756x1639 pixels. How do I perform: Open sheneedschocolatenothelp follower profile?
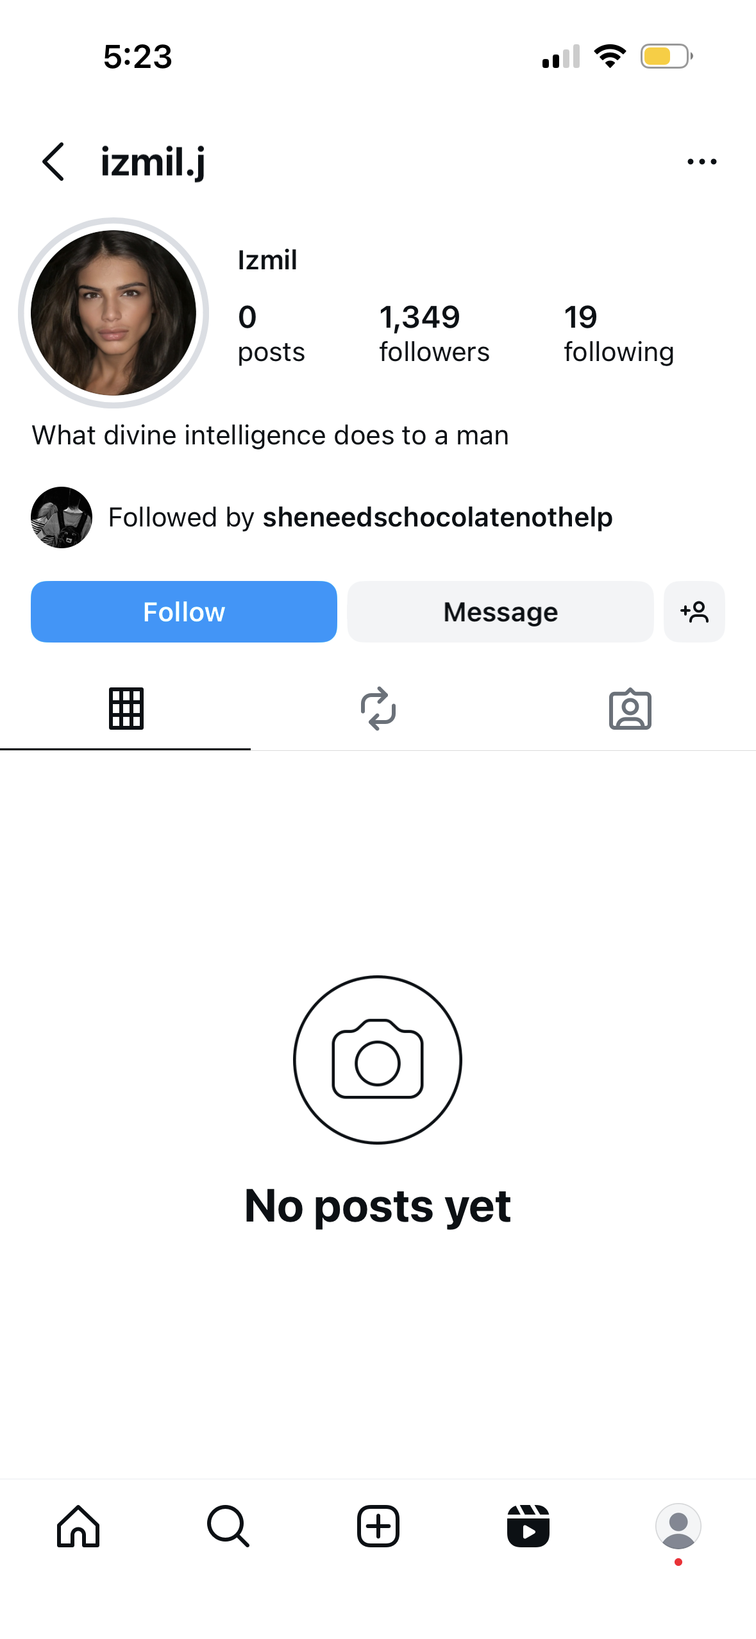pos(437,517)
